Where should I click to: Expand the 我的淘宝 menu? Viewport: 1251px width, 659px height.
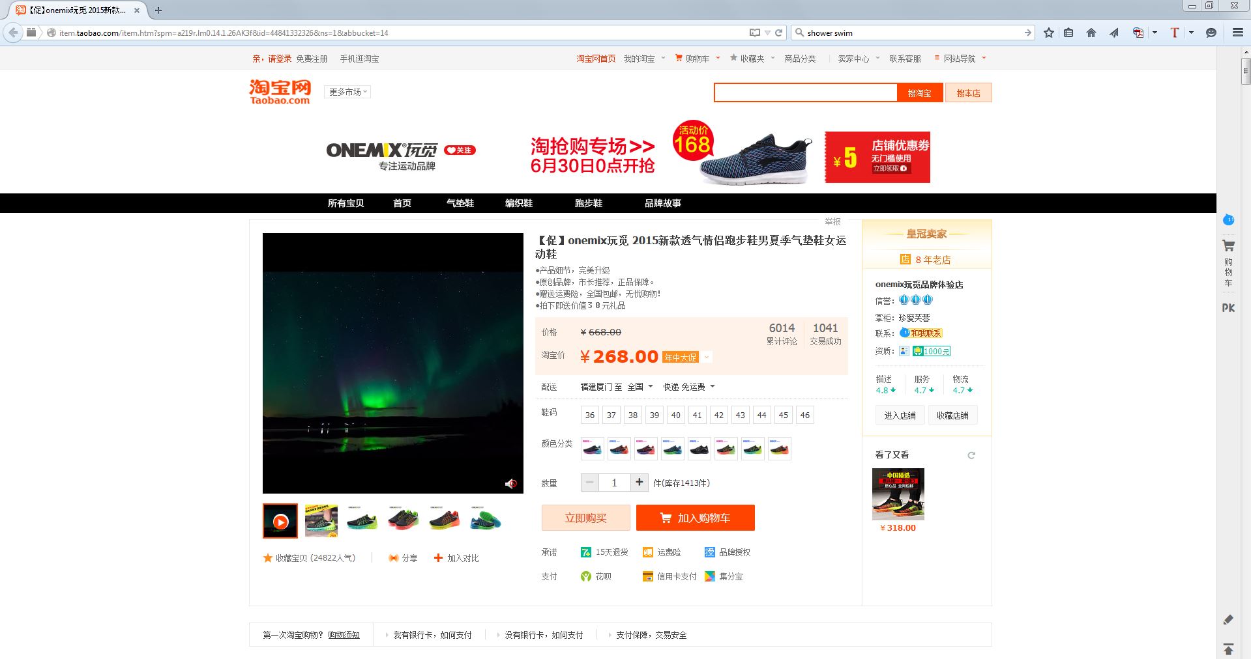(x=644, y=59)
